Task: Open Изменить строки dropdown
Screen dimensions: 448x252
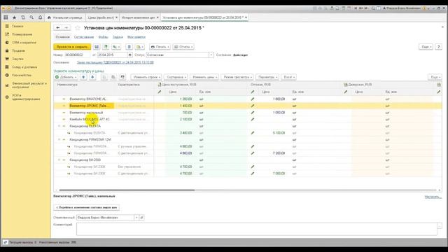Action: tap(146, 77)
